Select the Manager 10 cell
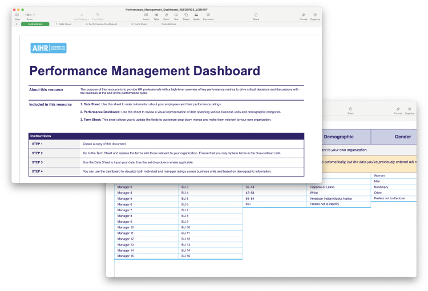Viewport: 428px width, 291px height. [x=125, y=227]
